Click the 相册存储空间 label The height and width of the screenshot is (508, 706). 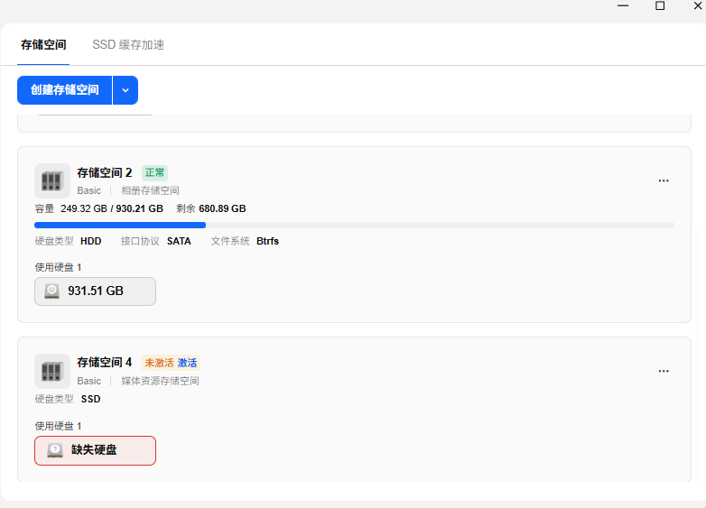click(x=151, y=190)
